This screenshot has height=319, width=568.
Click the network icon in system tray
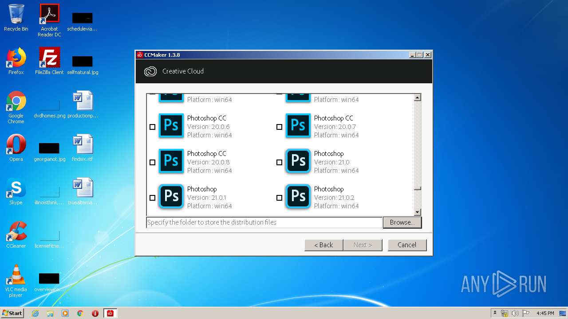(505, 313)
